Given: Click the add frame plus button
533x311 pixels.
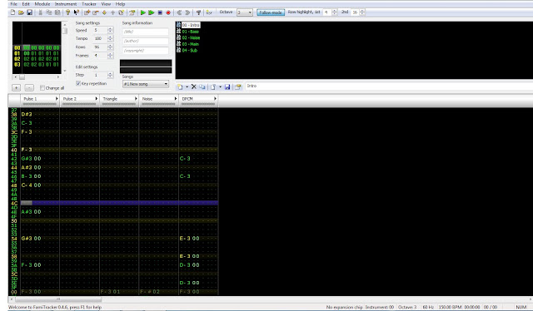Looking at the screenshot, I should [x=16, y=88].
